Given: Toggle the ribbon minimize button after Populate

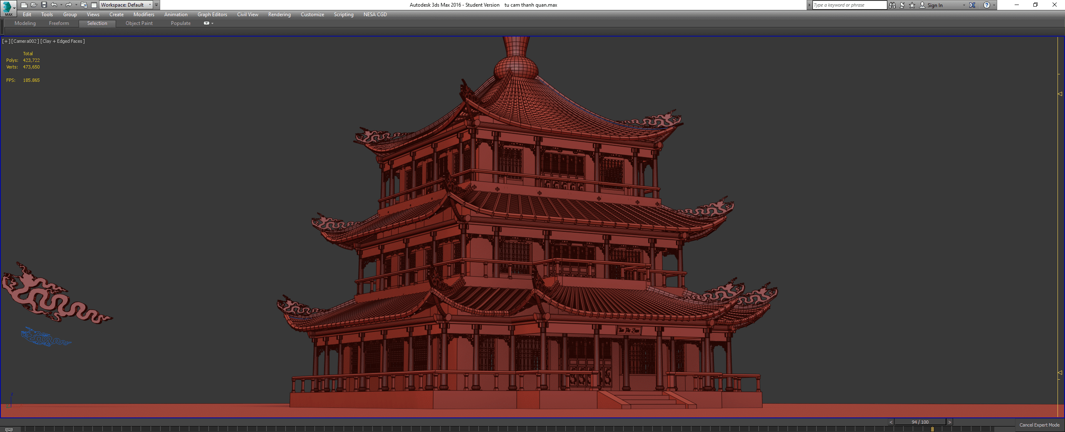Looking at the screenshot, I should click(x=206, y=23).
